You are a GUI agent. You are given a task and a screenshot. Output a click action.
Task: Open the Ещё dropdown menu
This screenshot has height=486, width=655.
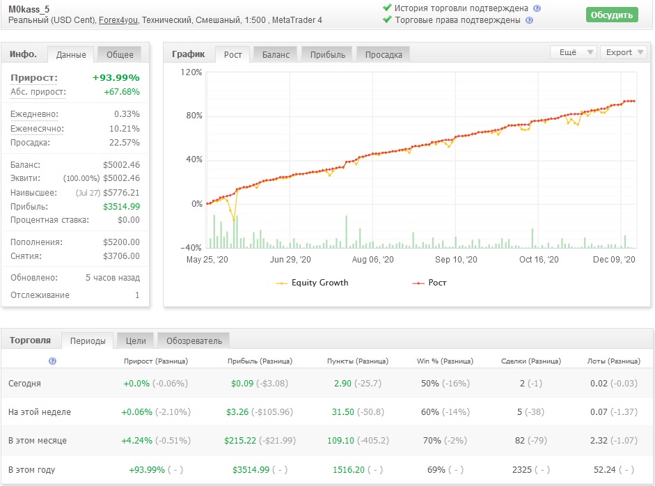point(573,52)
